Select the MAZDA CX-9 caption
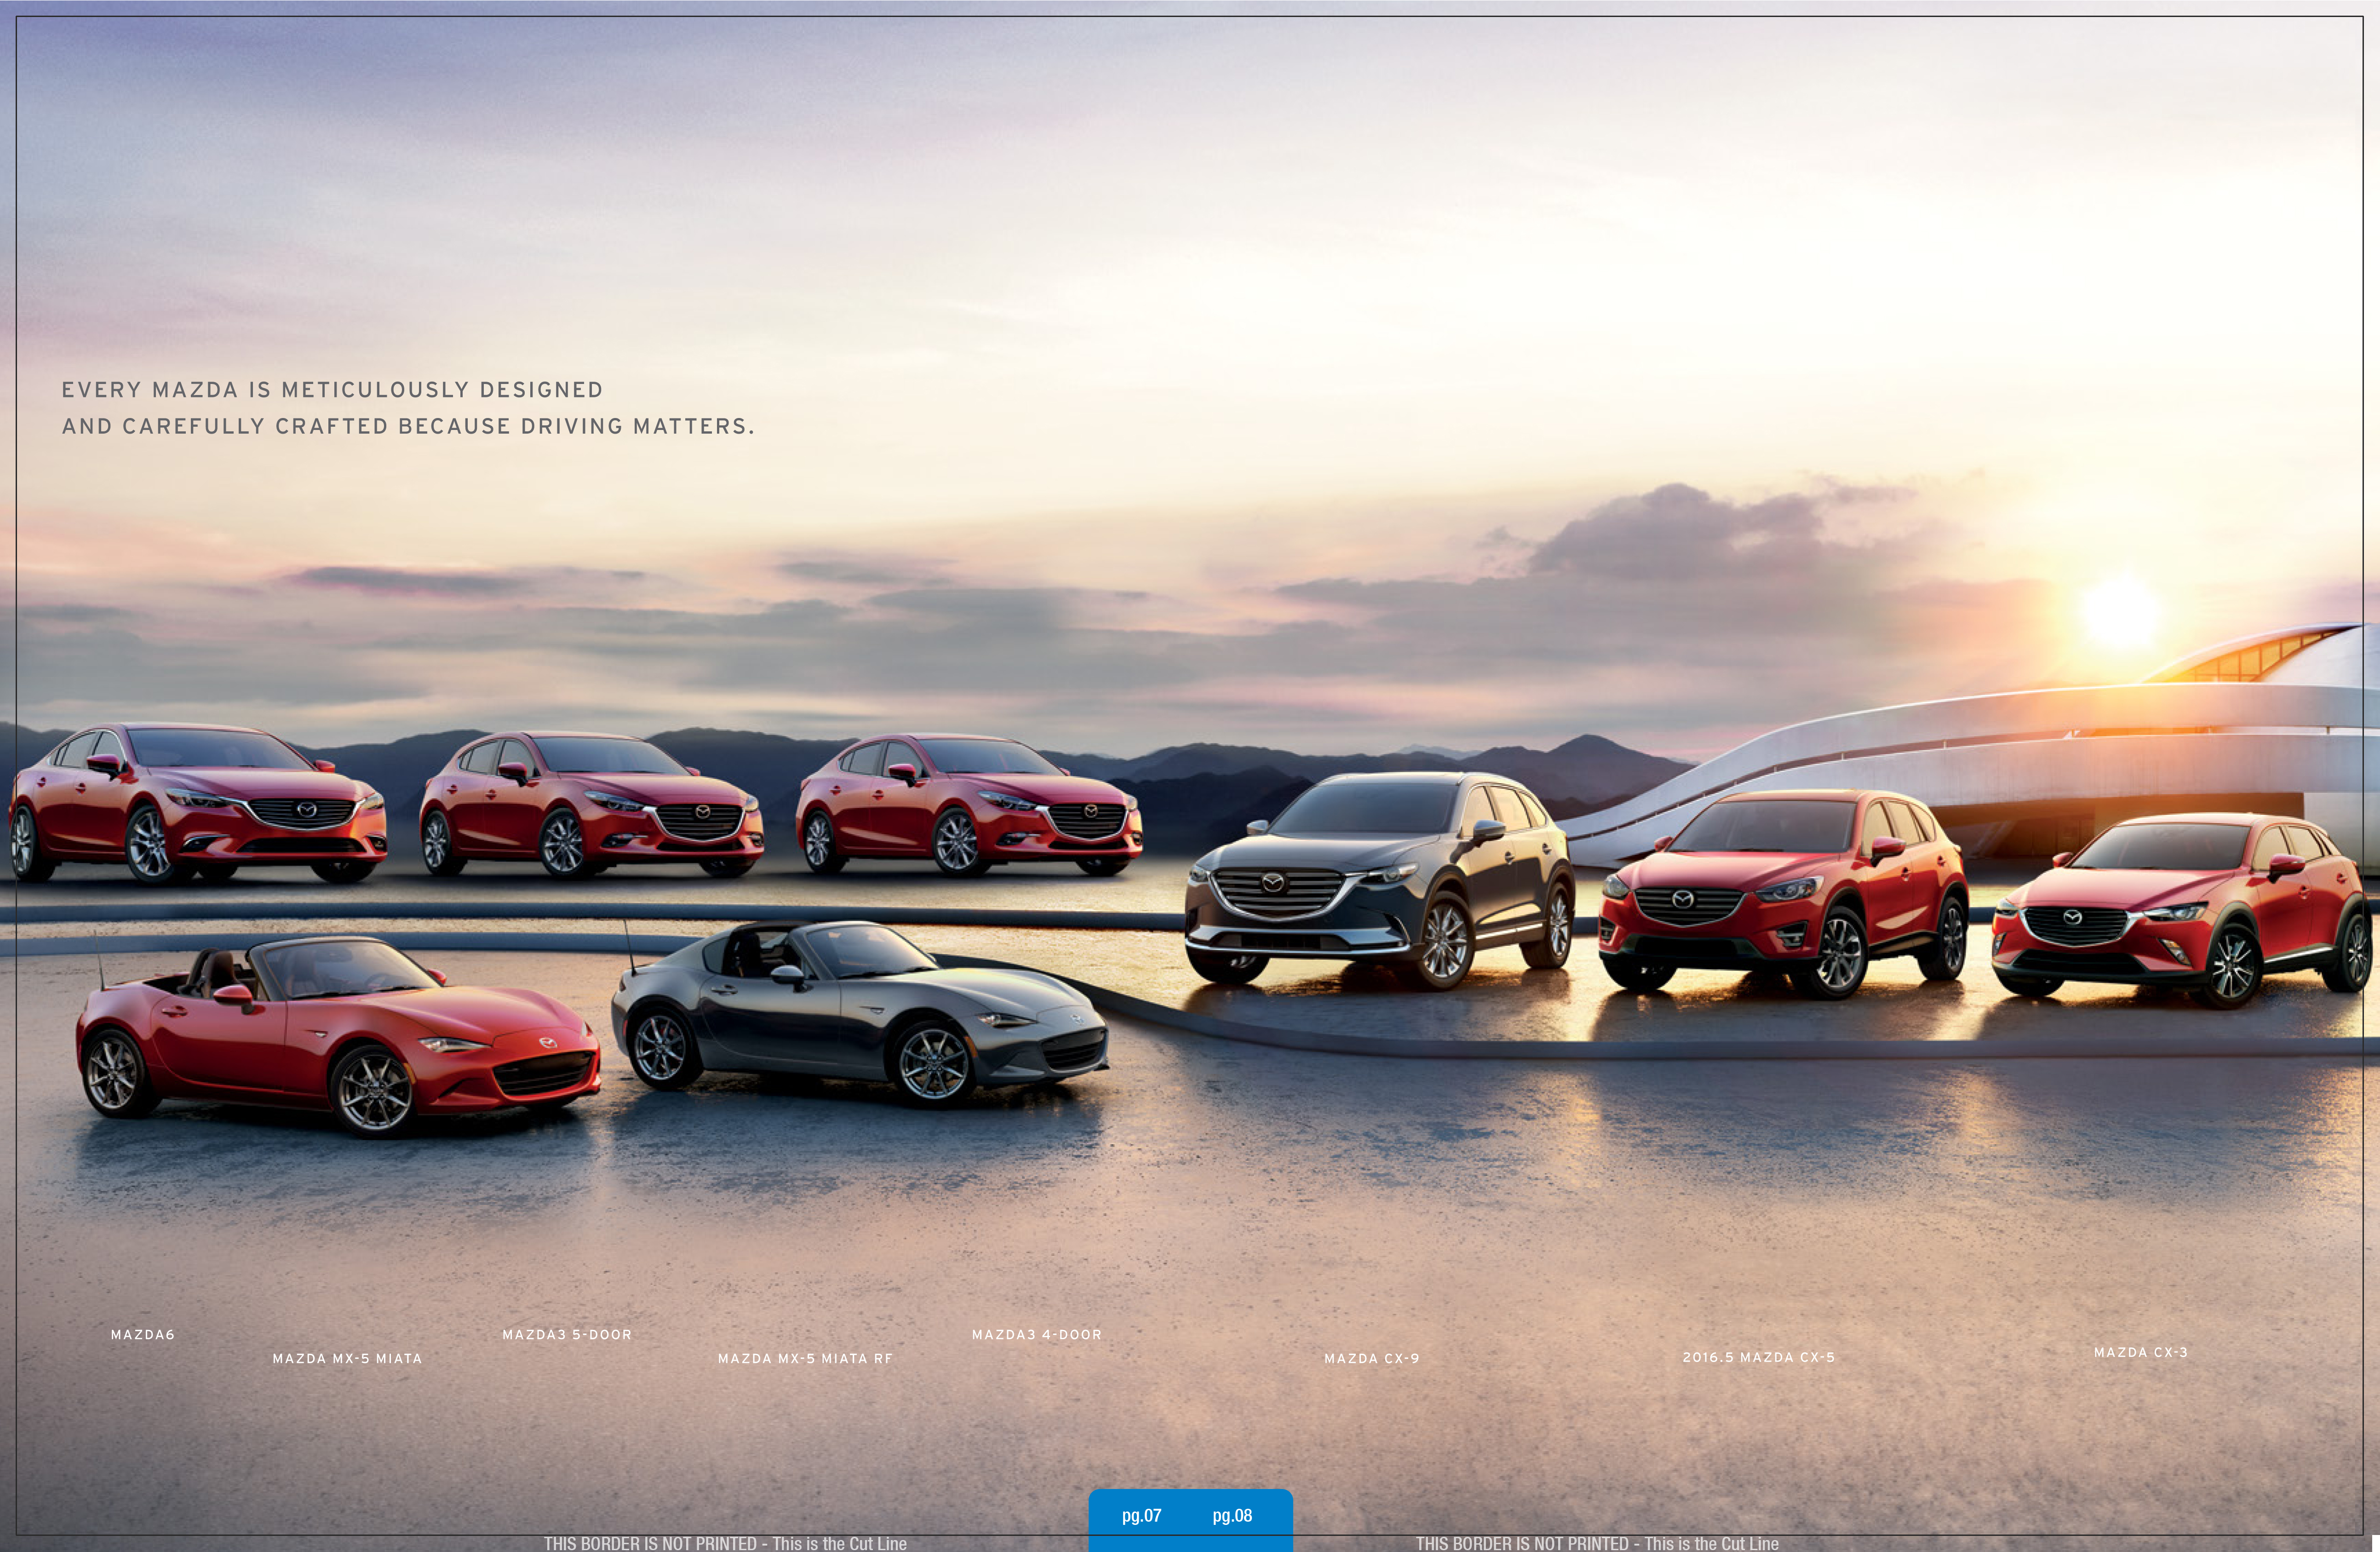The height and width of the screenshot is (1552, 2380). (1371, 1359)
